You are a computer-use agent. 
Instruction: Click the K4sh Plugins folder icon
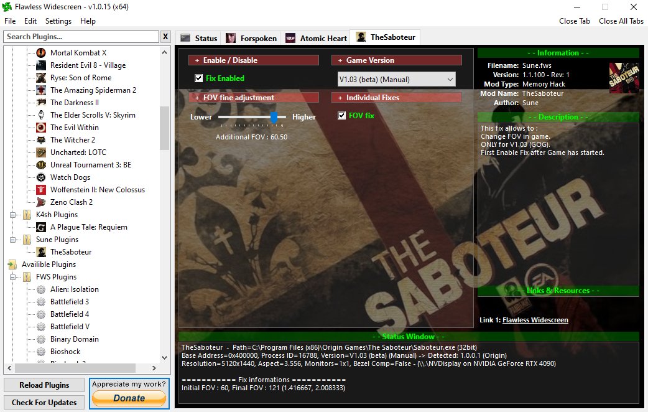tap(27, 214)
